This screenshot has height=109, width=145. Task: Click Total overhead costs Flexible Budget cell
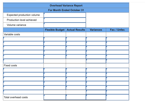[x=55, y=97]
